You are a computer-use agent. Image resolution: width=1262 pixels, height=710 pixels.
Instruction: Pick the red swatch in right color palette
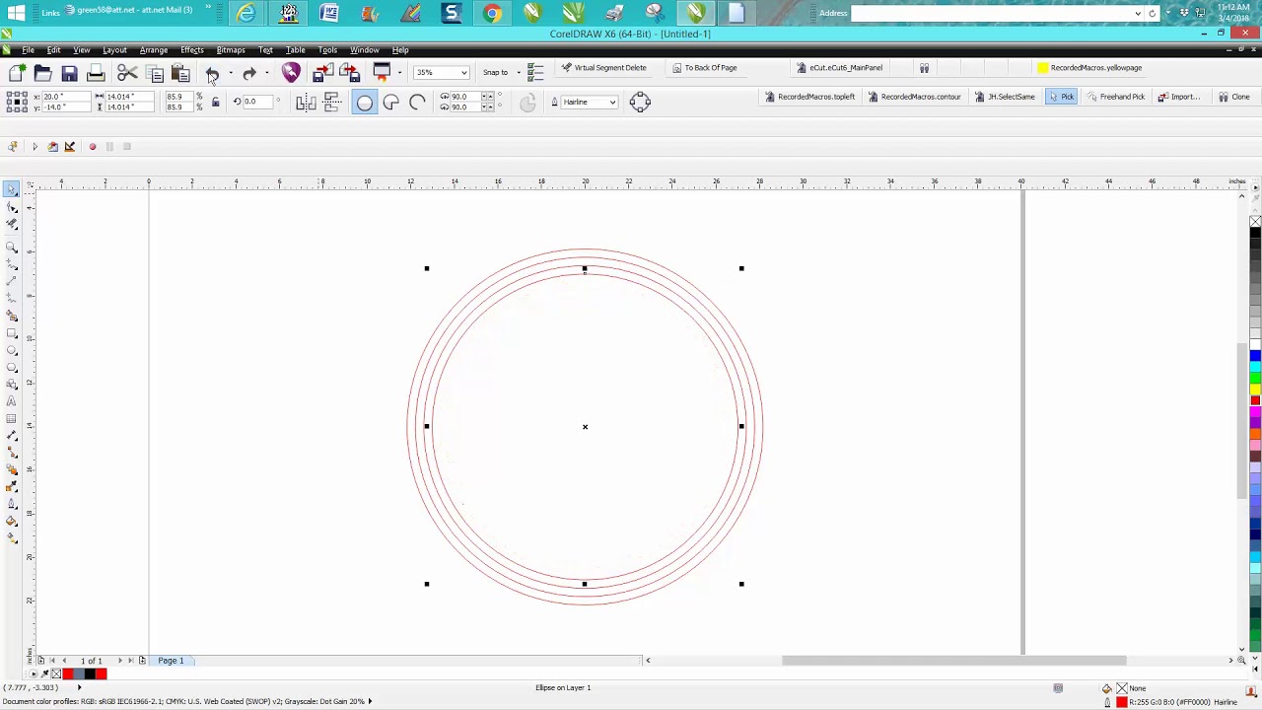(1255, 400)
